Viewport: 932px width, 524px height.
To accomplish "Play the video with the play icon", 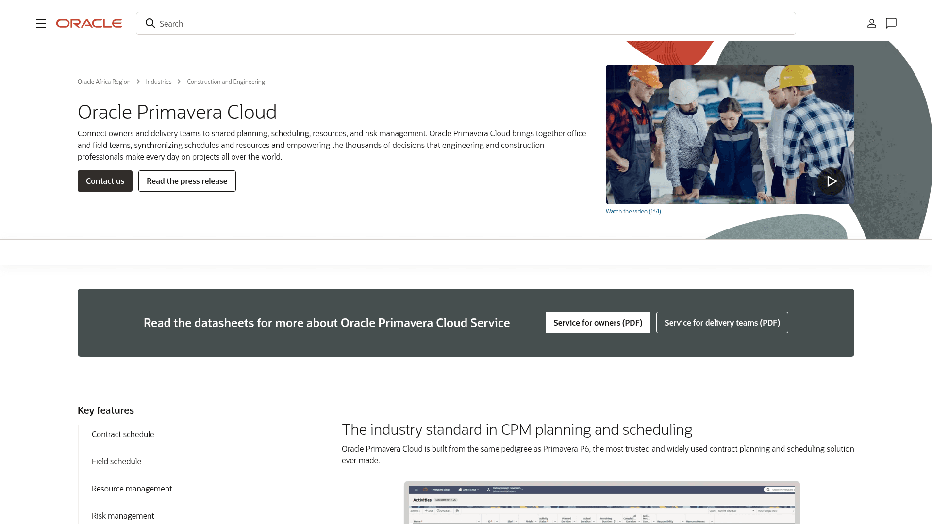I will [x=832, y=181].
